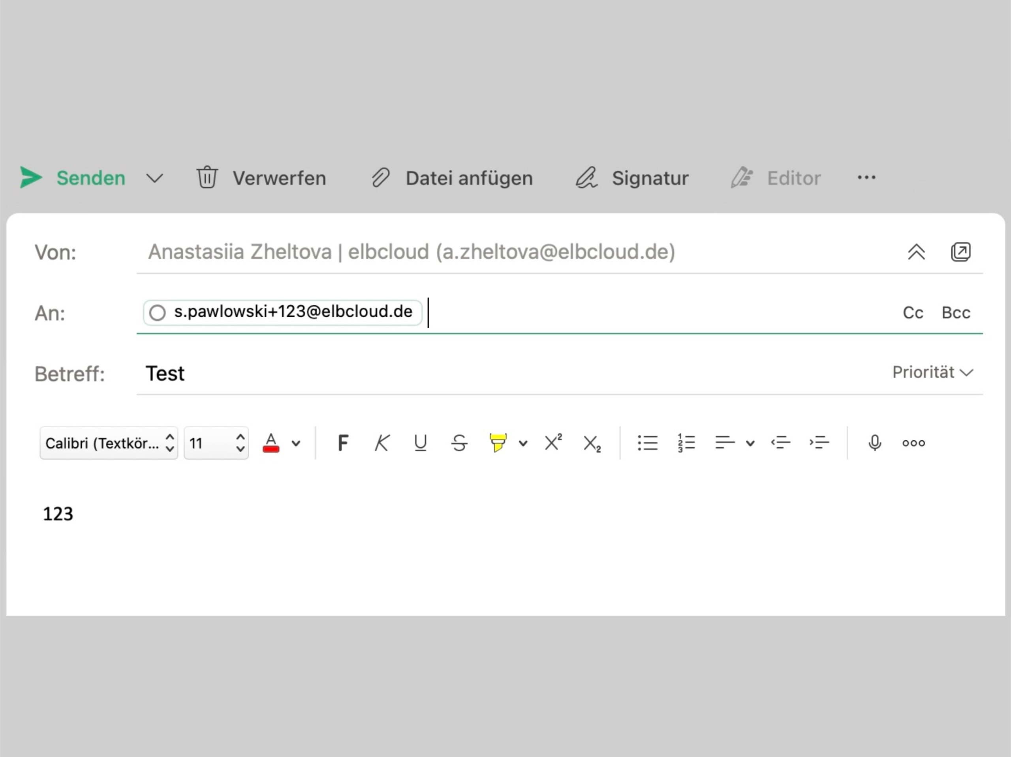
Task: Toggle underline formatting
Action: pyautogui.click(x=420, y=443)
